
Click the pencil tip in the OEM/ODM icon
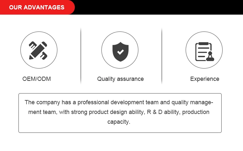pos(31,57)
